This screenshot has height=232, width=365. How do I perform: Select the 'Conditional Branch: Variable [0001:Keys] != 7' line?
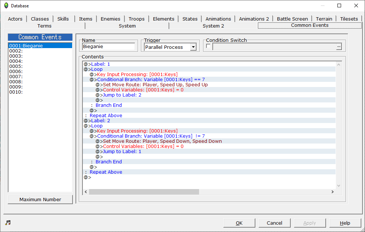[x=209, y=136]
